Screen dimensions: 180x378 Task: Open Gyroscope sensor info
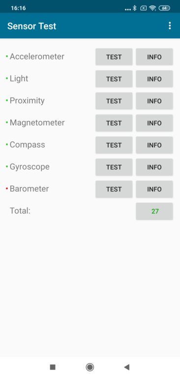154,167
